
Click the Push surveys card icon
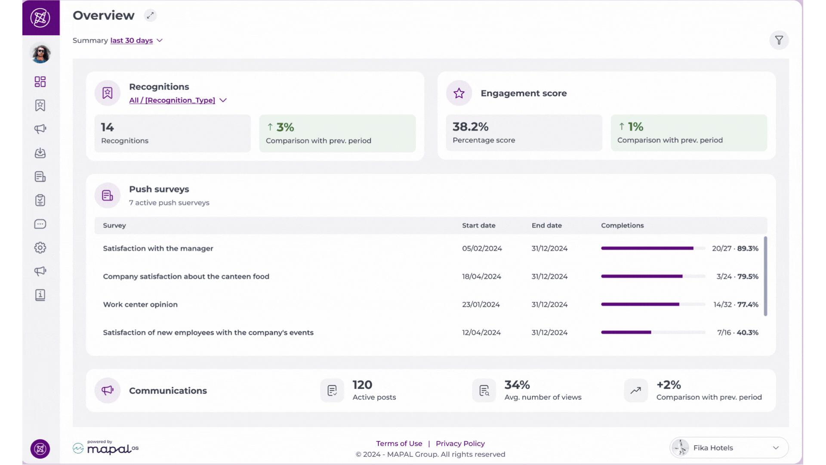pos(108,195)
